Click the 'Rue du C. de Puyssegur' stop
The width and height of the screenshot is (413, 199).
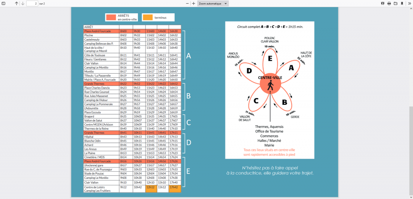click(98, 170)
